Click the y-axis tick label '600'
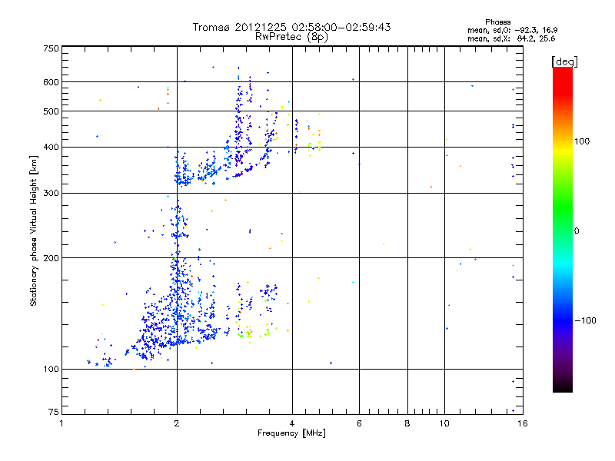The width and height of the screenshot is (615, 461). [51, 82]
